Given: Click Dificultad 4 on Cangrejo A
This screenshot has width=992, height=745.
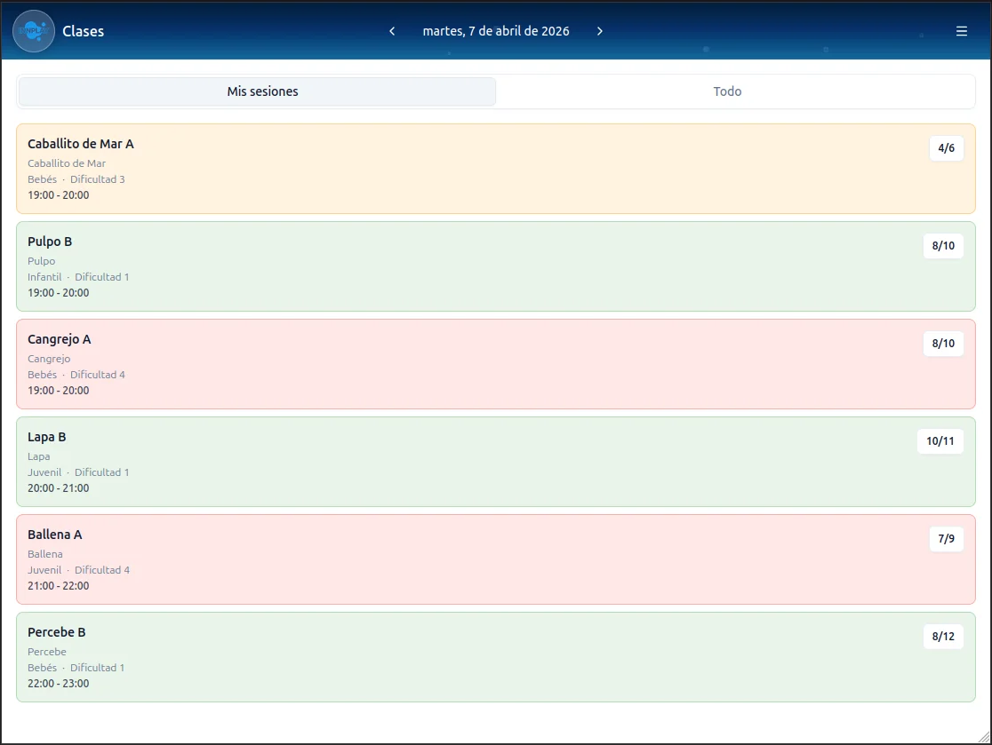Looking at the screenshot, I should point(98,374).
